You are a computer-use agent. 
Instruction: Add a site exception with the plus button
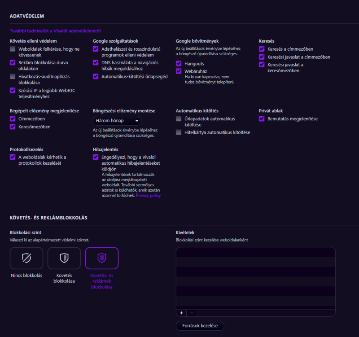point(181,313)
